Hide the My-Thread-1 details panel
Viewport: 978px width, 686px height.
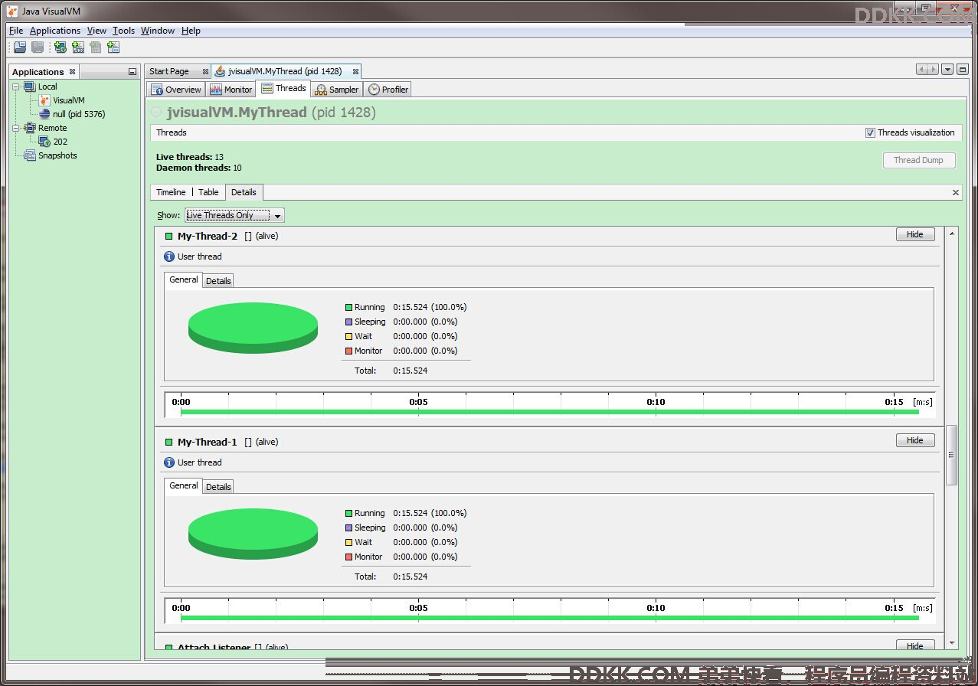(x=915, y=440)
